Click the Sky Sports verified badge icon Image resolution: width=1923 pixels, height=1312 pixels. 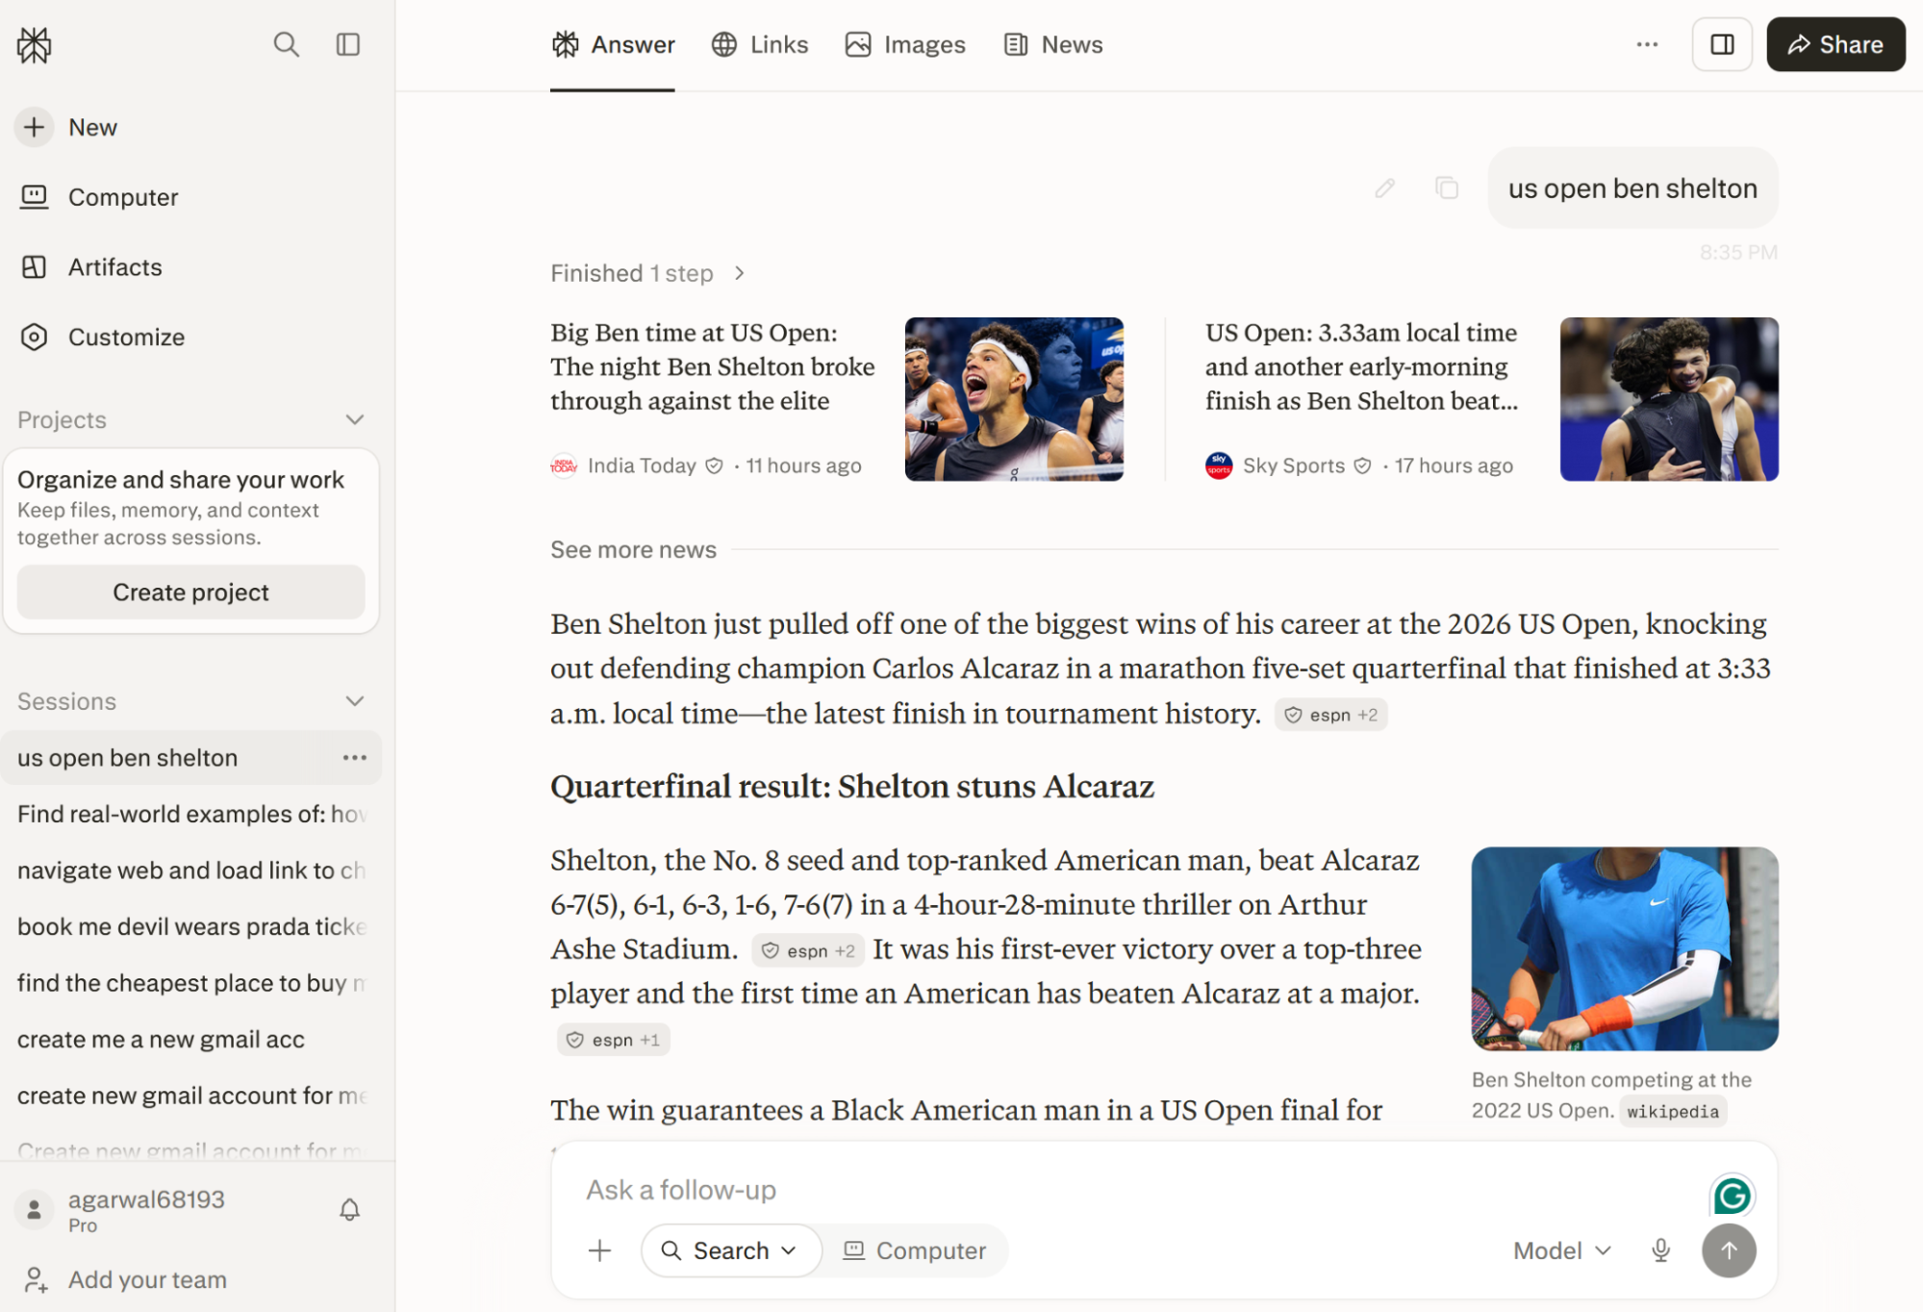pyautogui.click(x=1362, y=466)
